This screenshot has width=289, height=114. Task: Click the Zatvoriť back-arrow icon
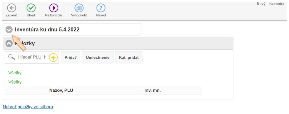(11, 8)
